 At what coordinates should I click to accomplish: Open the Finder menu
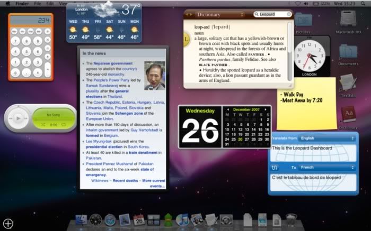[x=22, y=4]
